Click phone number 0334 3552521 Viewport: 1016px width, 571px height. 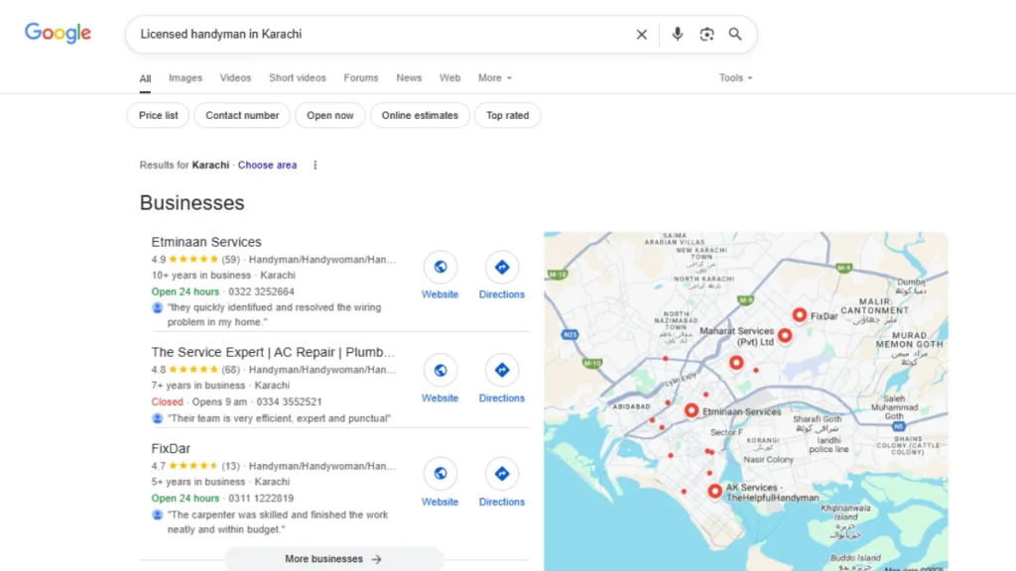(289, 401)
